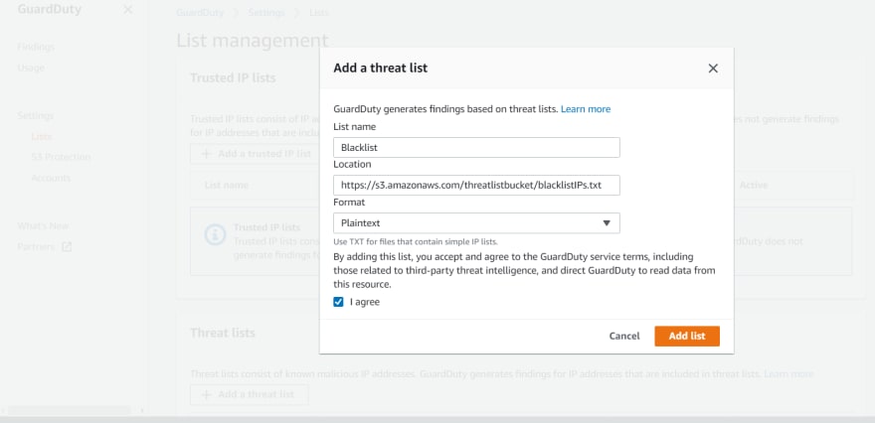Click the Add list button
Viewport: 875px width, 423px height.
(x=687, y=336)
